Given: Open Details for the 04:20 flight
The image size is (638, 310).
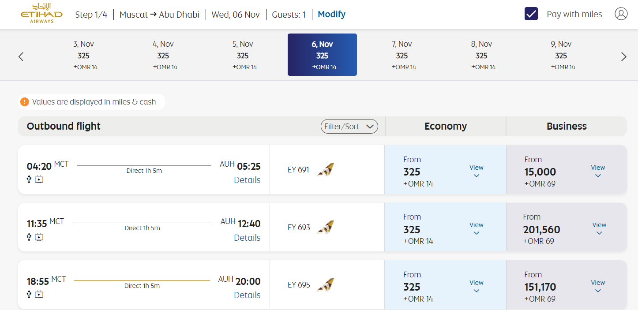Looking at the screenshot, I should [247, 180].
